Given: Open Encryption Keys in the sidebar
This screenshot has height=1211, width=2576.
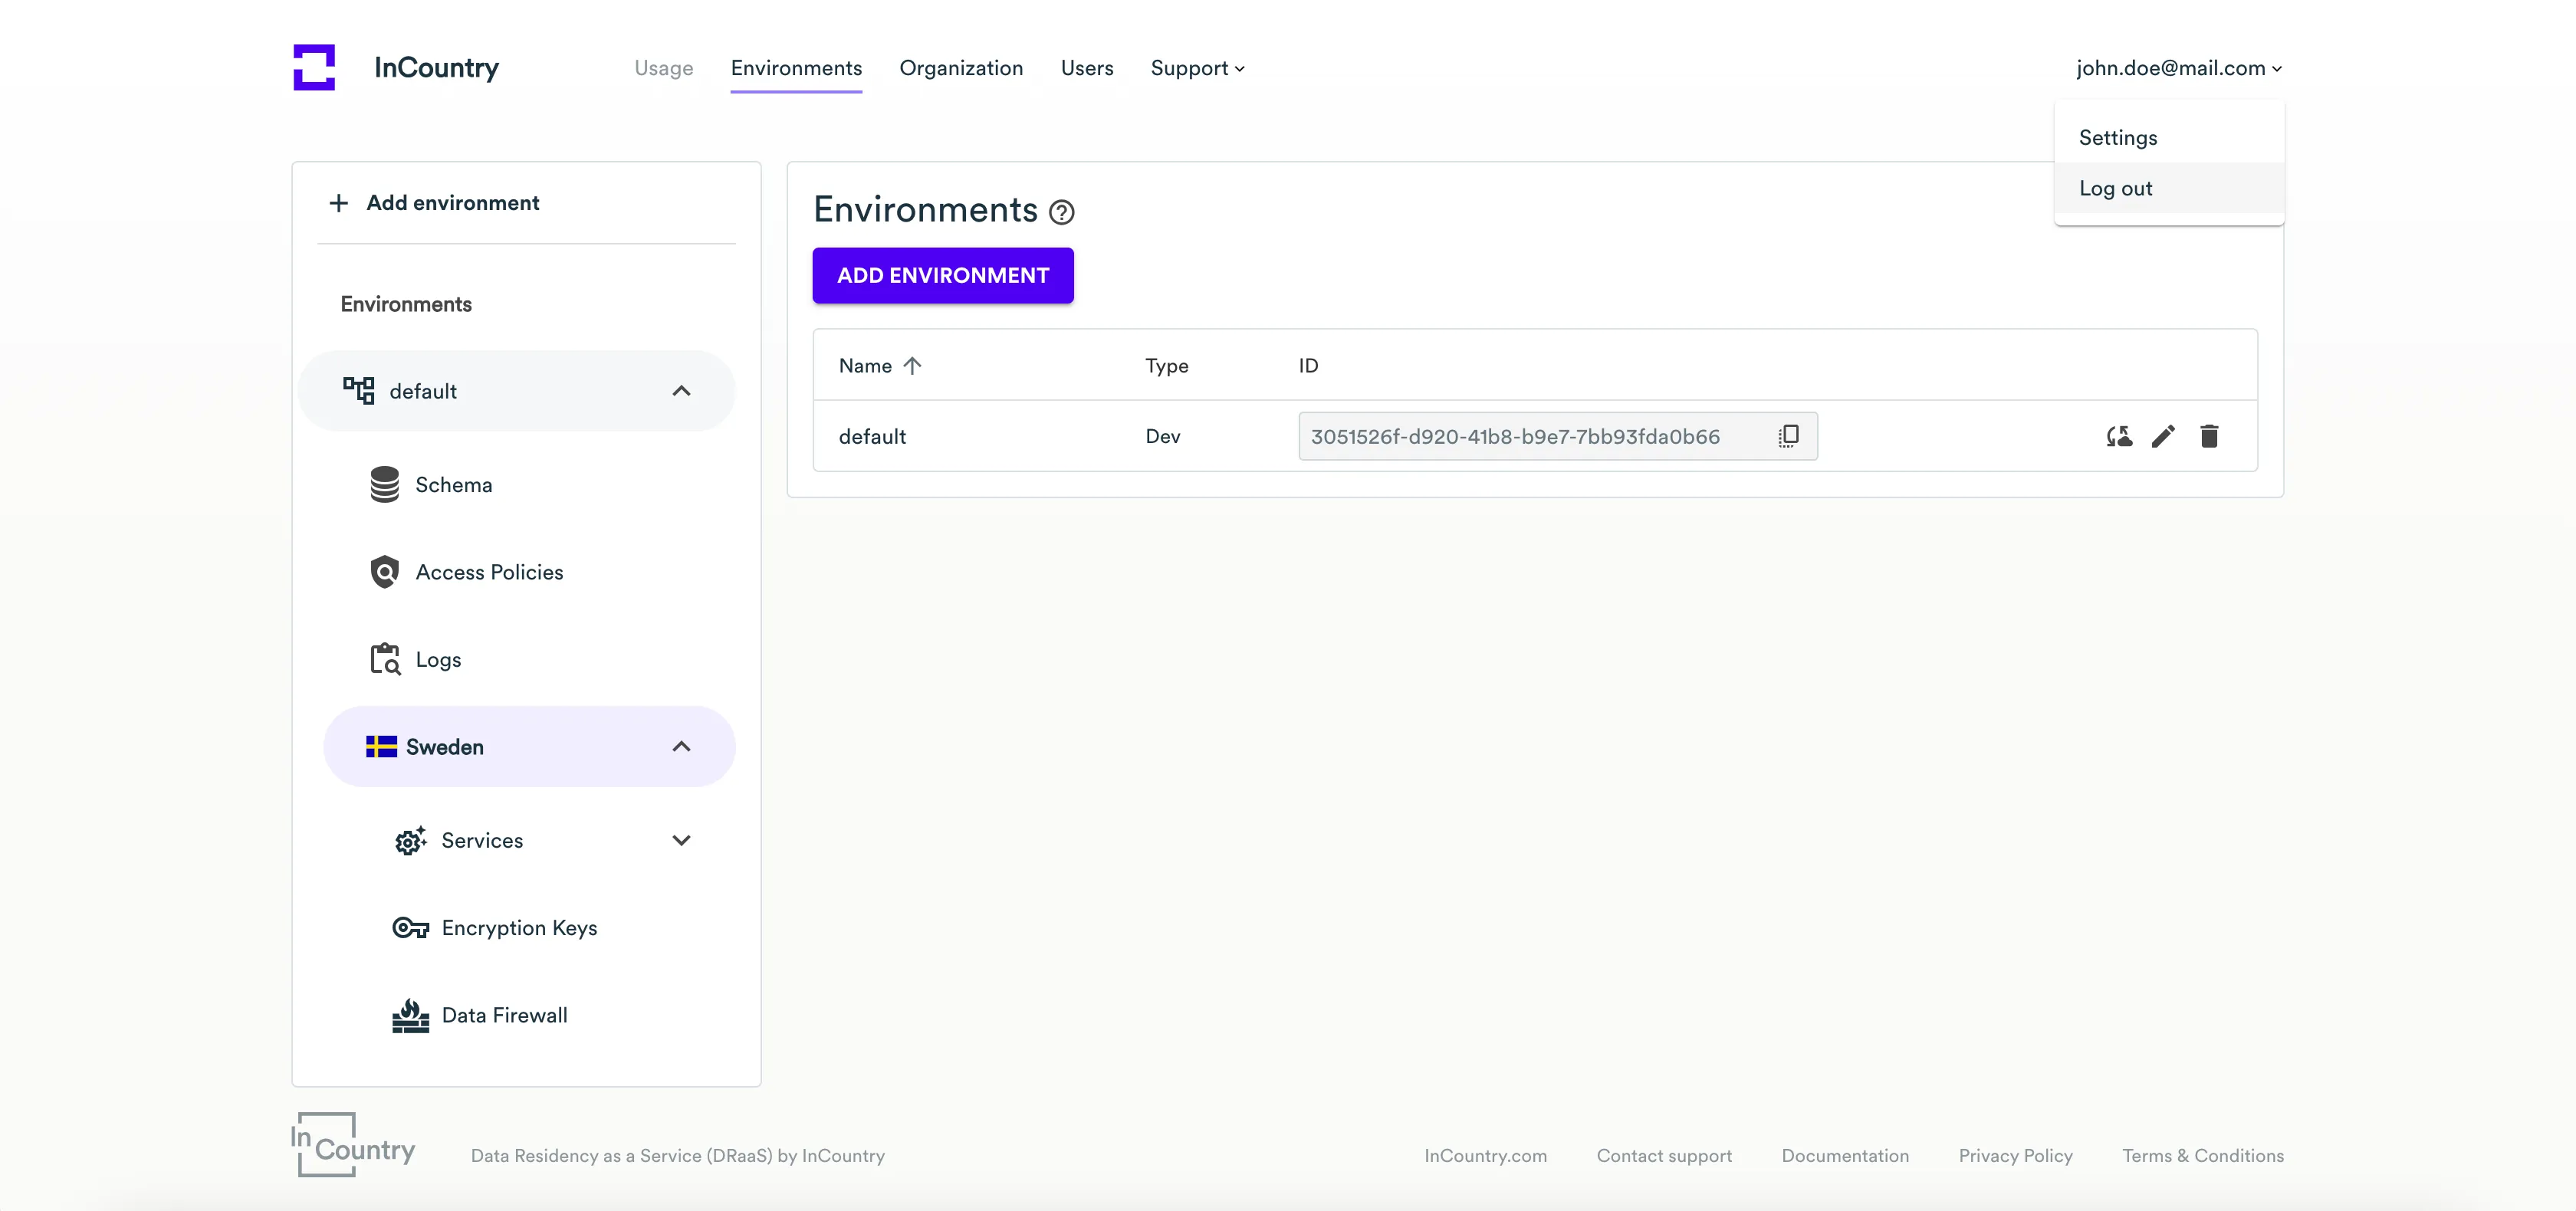Looking at the screenshot, I should pyautogui.click(x=519, y=928).
